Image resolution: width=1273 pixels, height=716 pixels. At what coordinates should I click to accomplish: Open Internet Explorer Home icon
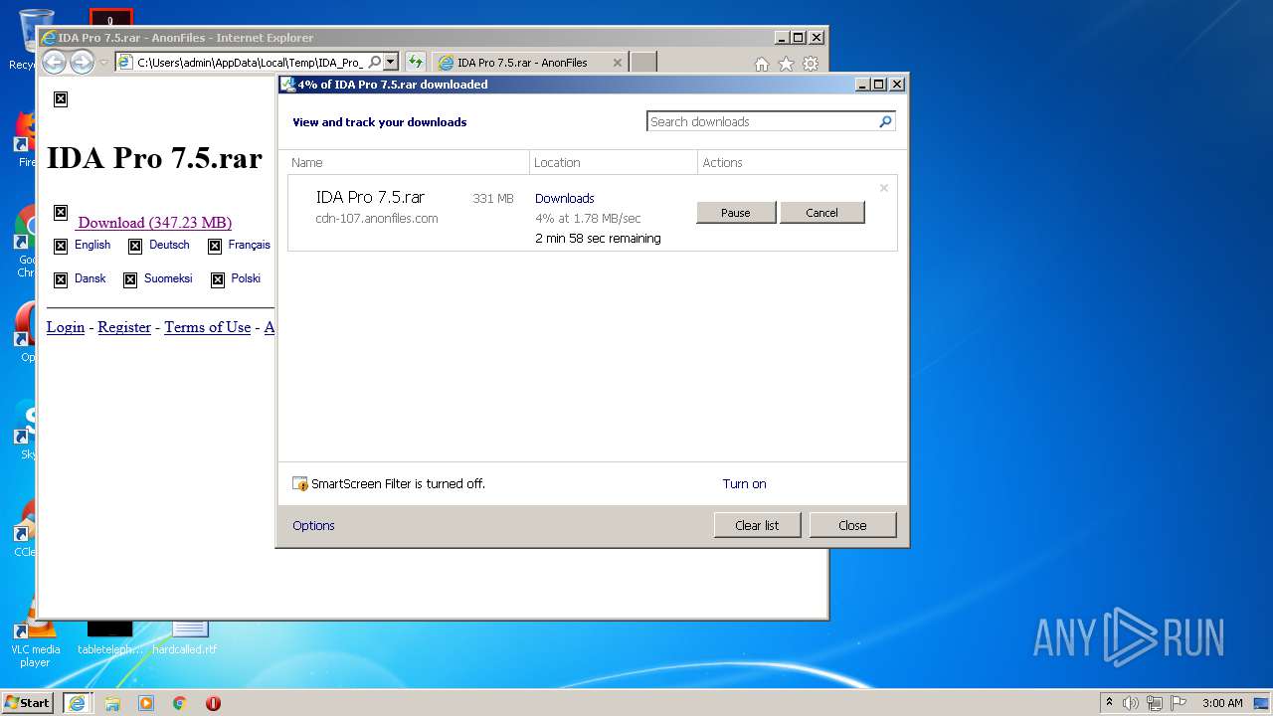coord(761,64)
